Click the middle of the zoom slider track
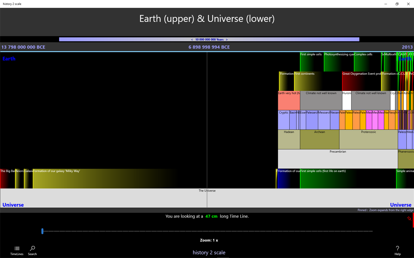The height and width of the screenshot is (258, 414). [207, 231]
